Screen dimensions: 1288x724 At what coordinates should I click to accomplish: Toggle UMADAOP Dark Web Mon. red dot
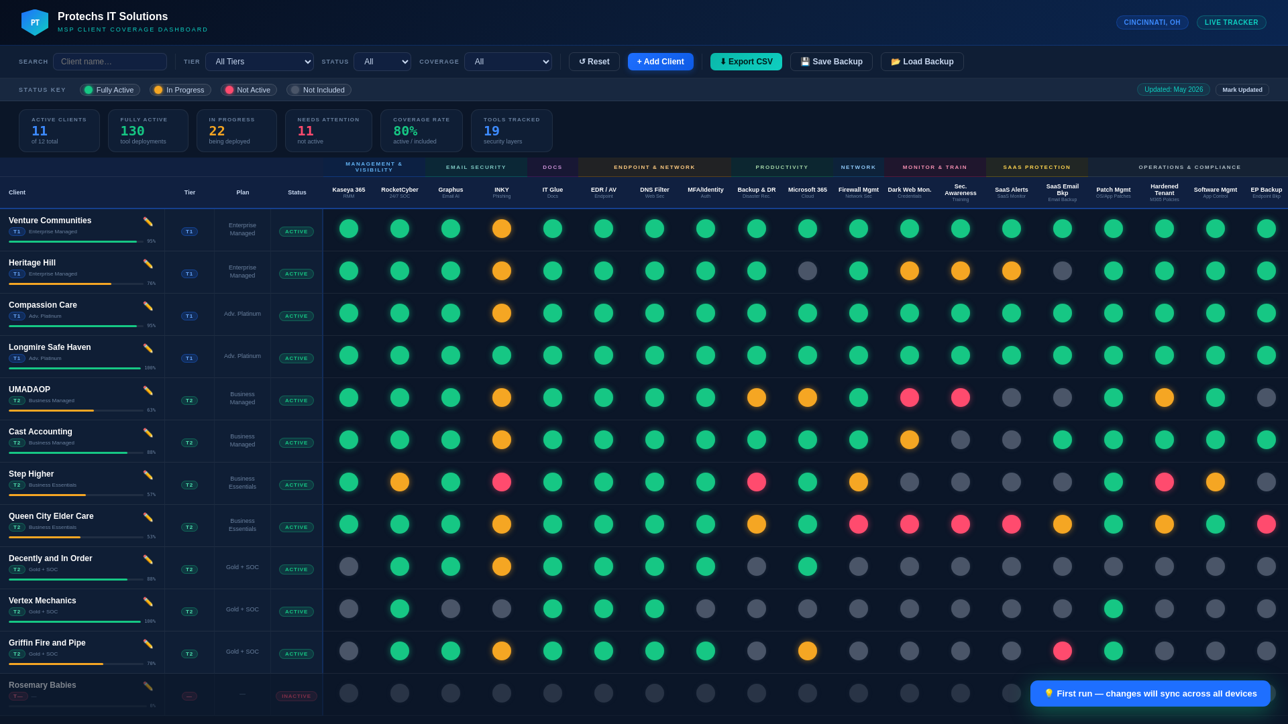910,398
